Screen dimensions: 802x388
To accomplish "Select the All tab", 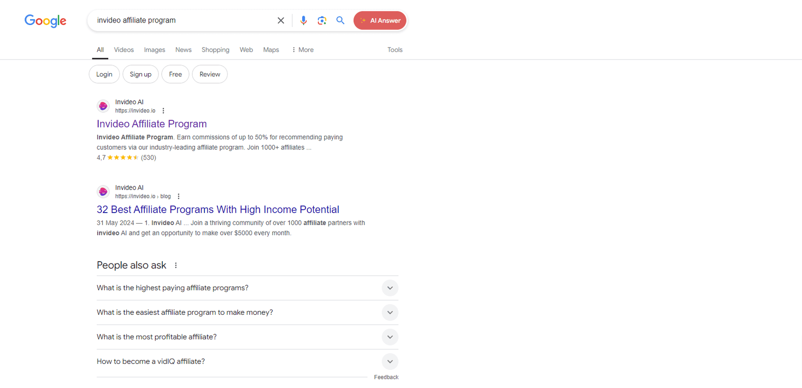I will [x=100, y=50].
